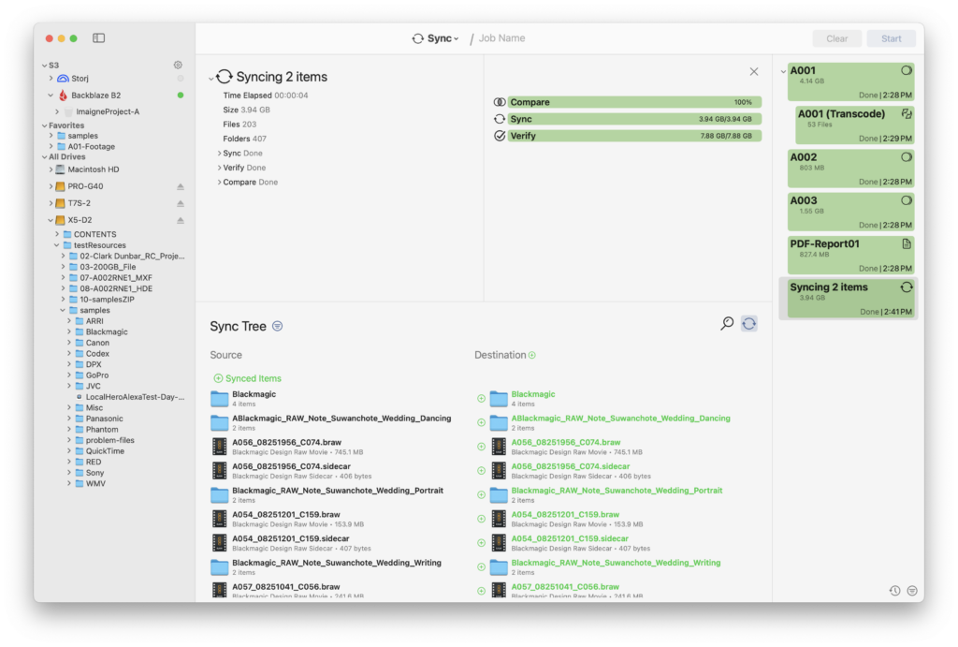This screenshot has width=958, height=647.
Task: Eject the T7S-2 drive
Action: coord(181,203)
